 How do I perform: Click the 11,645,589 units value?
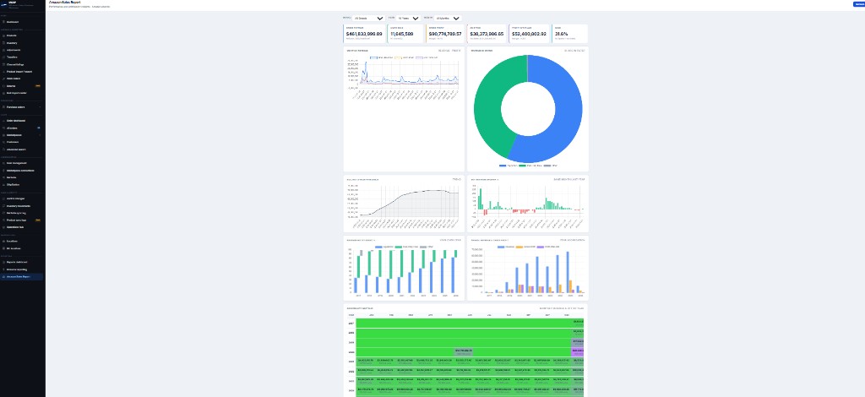click(x=401, y=34)
